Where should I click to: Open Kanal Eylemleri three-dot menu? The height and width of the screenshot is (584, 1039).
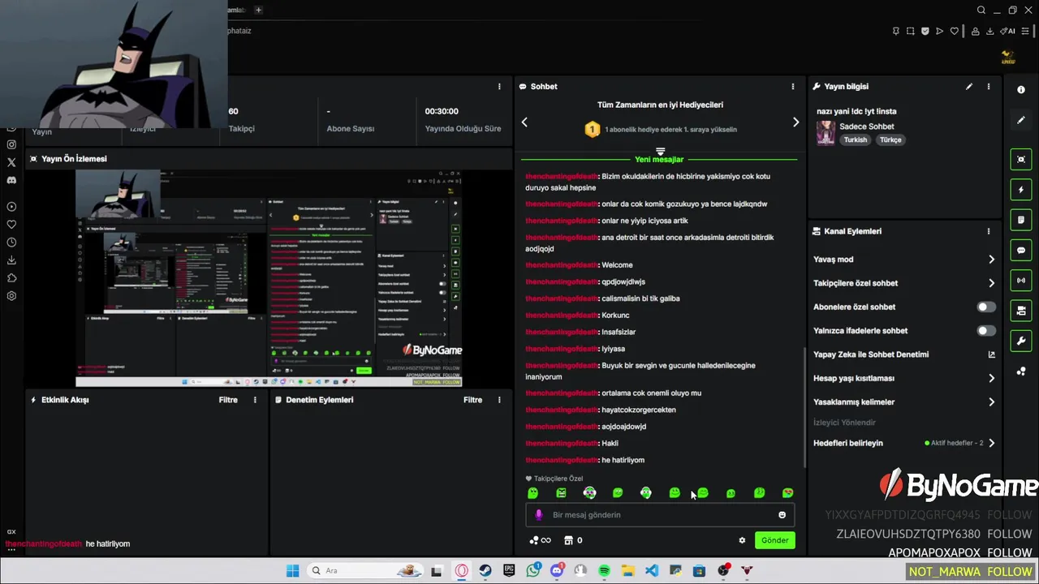point(988,231)
